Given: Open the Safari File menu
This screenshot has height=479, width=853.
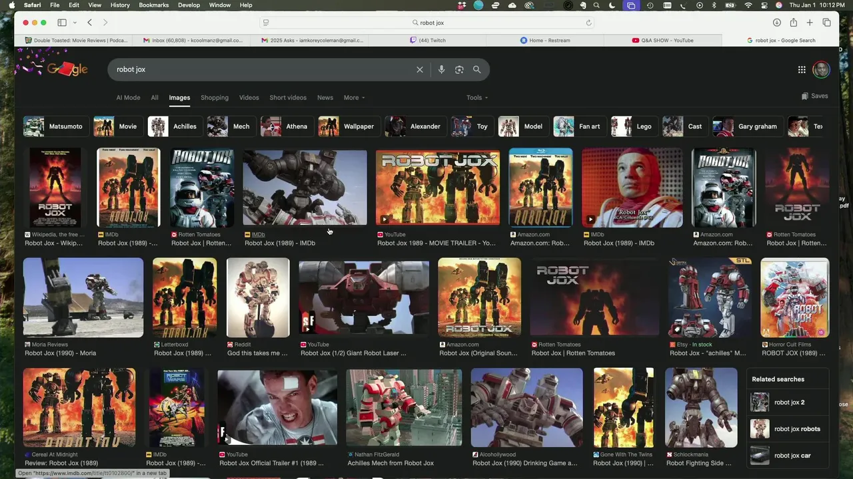Looking at the screenshot, I should pyautogui.click(x=55, y=5).
